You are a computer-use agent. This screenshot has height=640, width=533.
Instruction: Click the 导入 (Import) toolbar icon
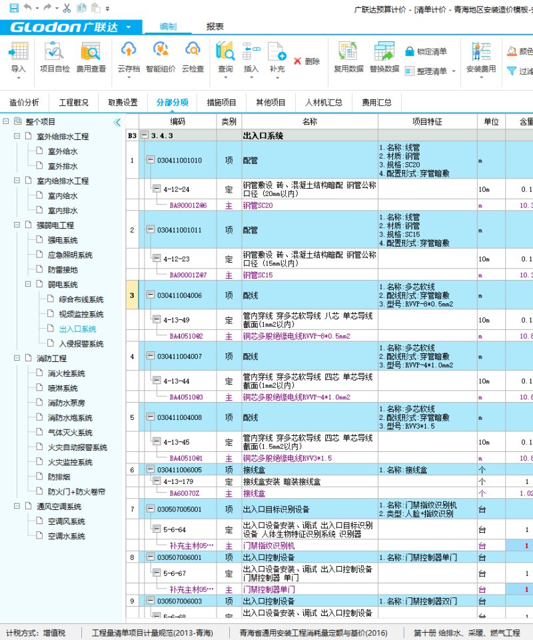pyautogui.click(x=19, y=57)
